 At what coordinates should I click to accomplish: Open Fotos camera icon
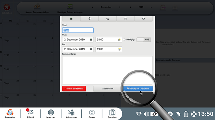92,114
